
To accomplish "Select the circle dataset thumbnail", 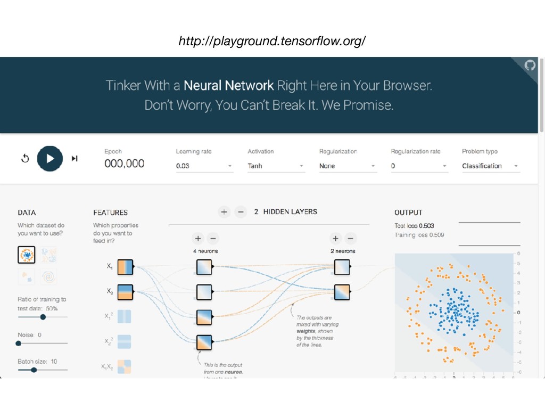I will click(x=27, y=255).
